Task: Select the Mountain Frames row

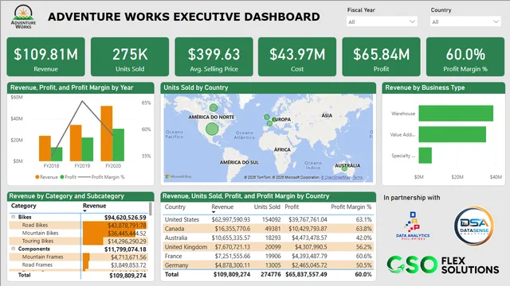Action: [x=78, y=257]
